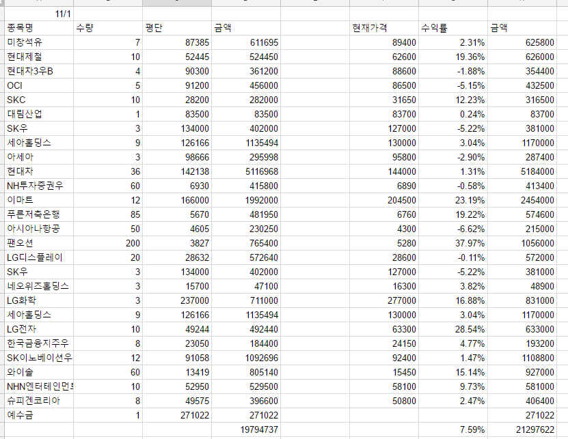Click return cell 23.19%
This screenshot has width=568, height=439.
tap(453, 200)
